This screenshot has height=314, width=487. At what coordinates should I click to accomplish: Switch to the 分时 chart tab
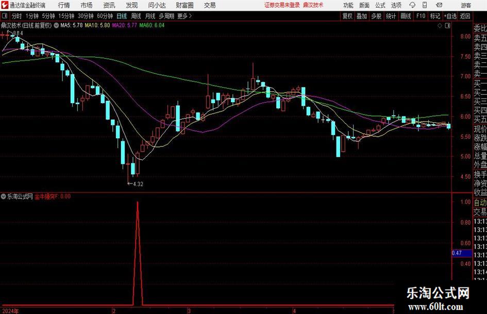tap(17, 16)
